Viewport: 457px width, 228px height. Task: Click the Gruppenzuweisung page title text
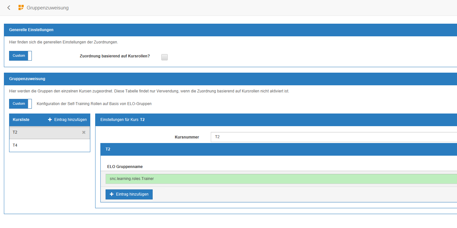[x=48, y=8]
